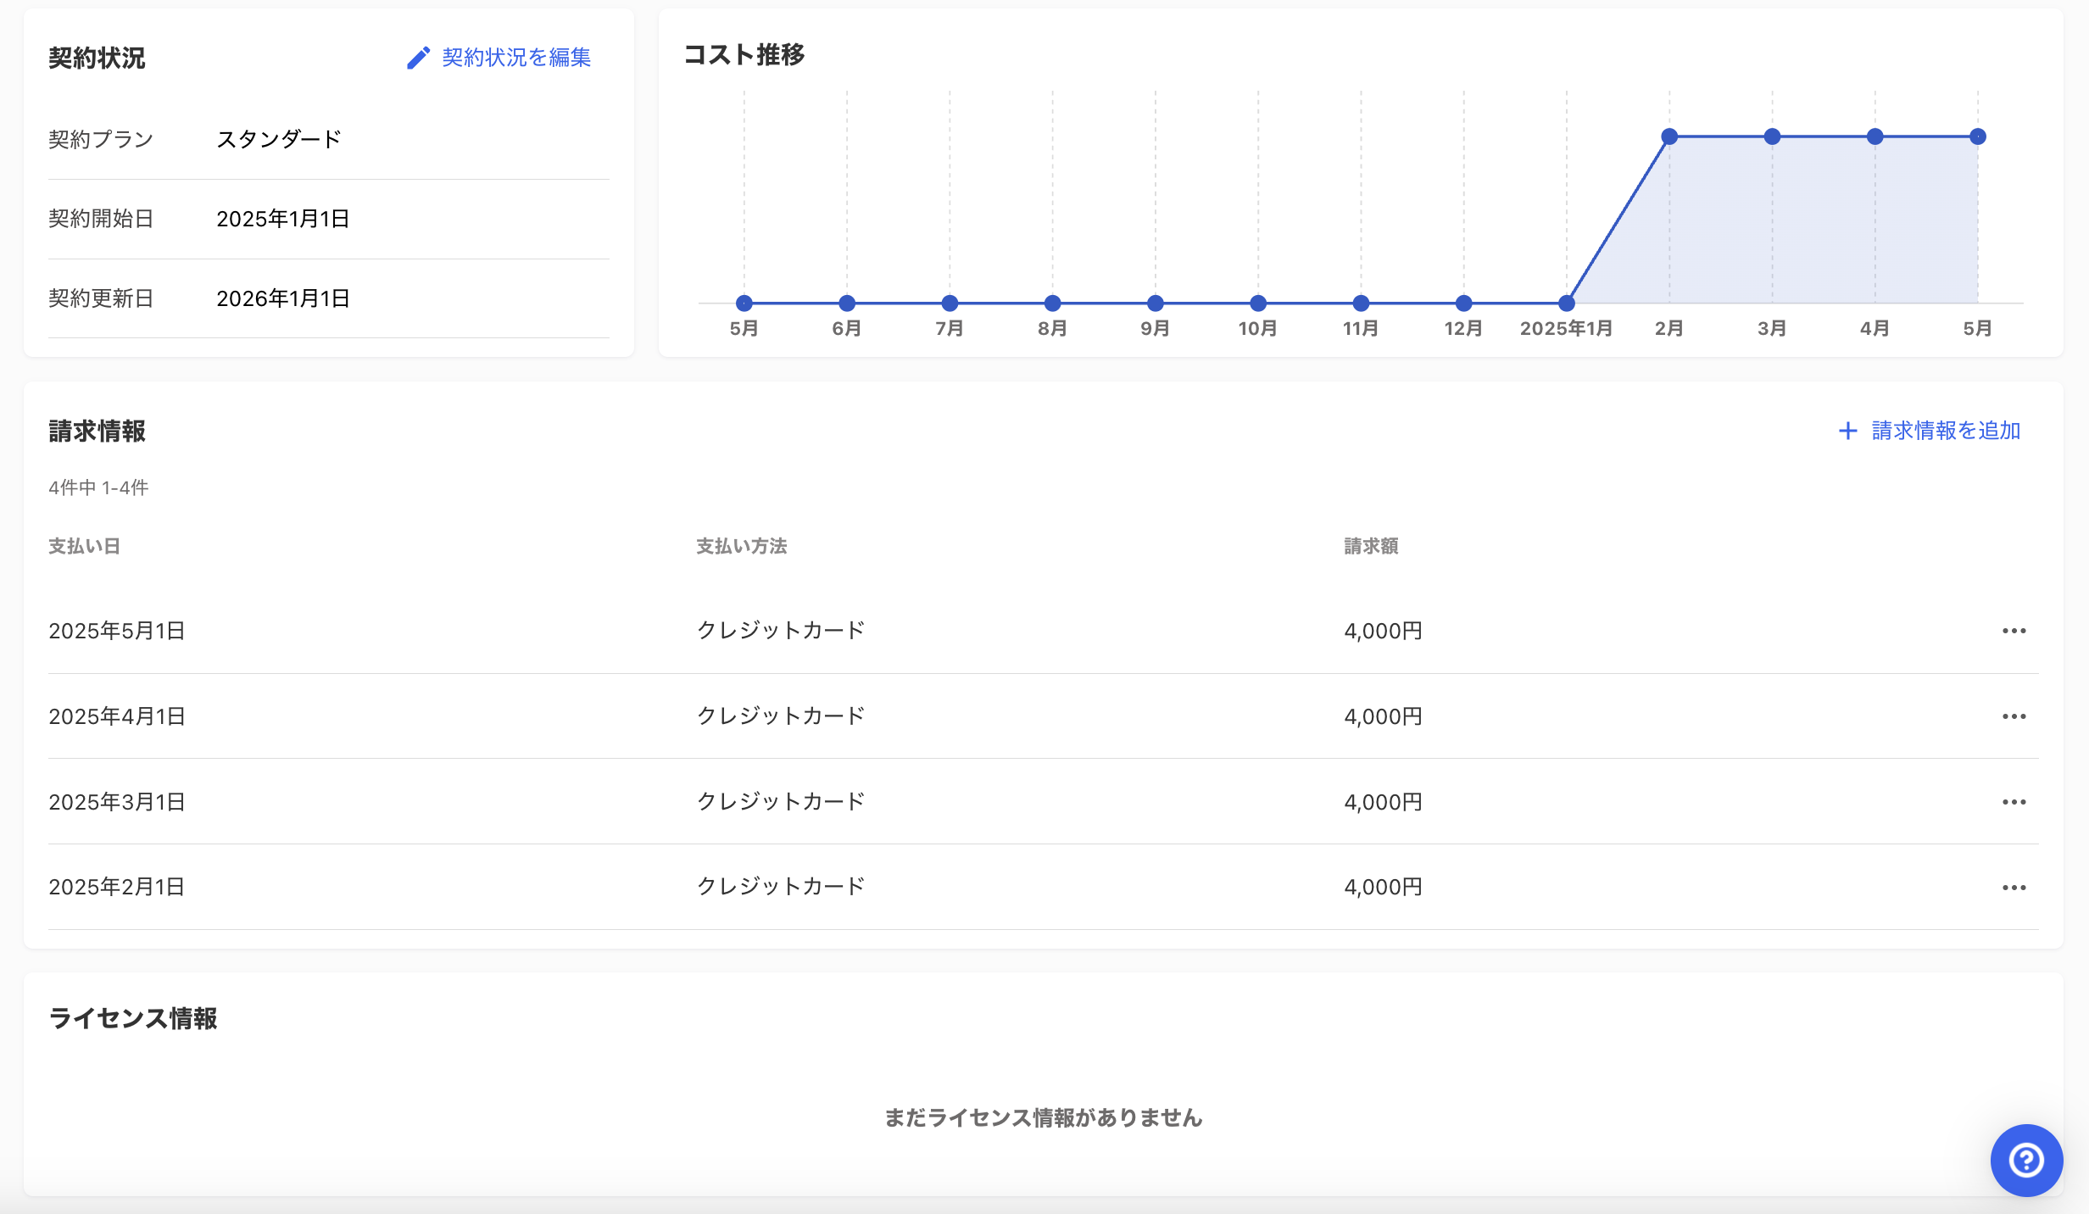Screen dimensions: 2089x1214
Task: Select the 3月 data point on cost chart
Action: click(1772, 136)
